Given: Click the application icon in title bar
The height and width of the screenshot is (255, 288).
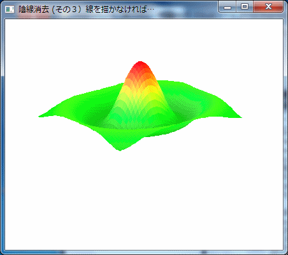Looking at the screenshot, I should (10, 10).
